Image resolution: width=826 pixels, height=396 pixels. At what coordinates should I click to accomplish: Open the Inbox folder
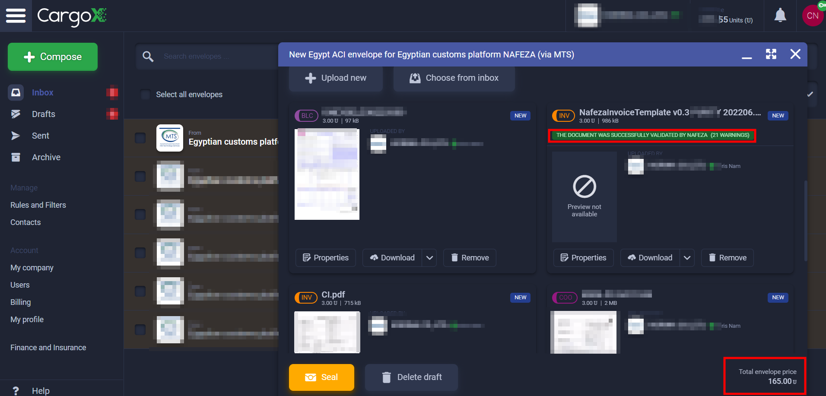[42, 92]
